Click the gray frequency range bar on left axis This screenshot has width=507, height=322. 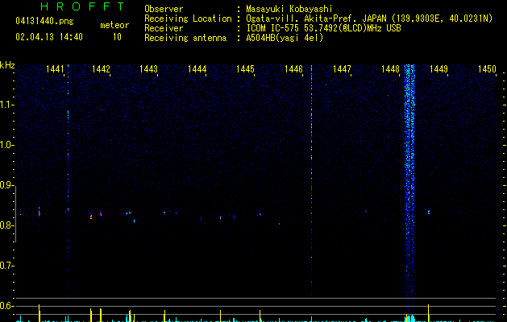pyautogui.click(x=16, y=214)
